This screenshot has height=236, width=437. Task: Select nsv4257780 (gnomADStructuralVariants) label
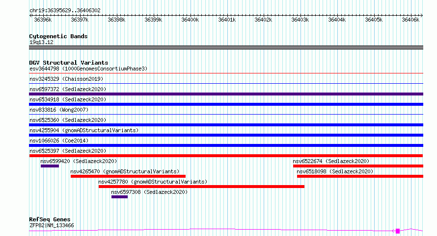[x=153, y=182]
